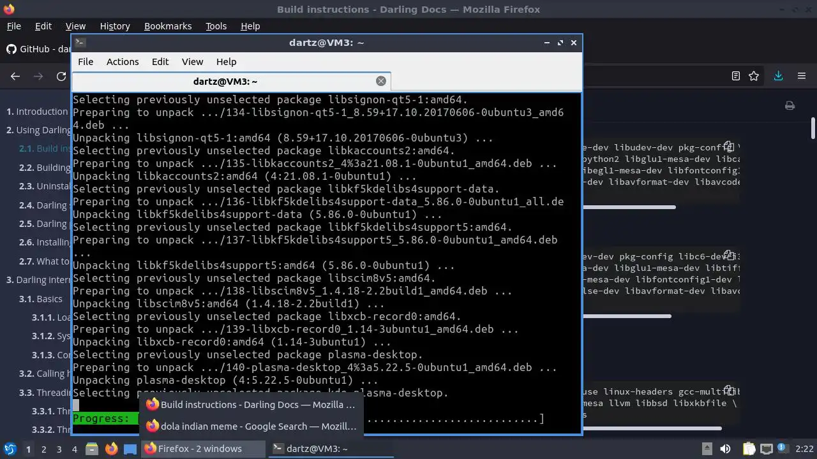Open file manager from taskbar
Image resolution: width=817 pixels, height=459 pixels.
(92, 449)
